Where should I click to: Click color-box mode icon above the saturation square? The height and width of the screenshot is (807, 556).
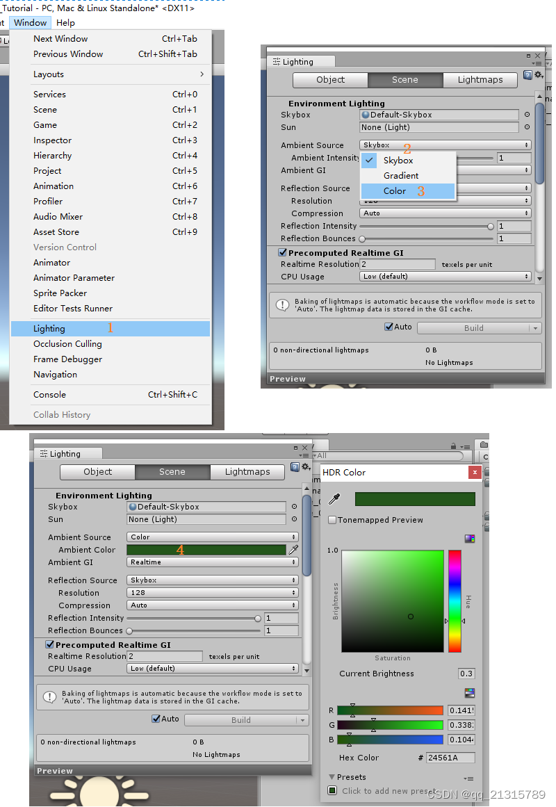point(470,539)
